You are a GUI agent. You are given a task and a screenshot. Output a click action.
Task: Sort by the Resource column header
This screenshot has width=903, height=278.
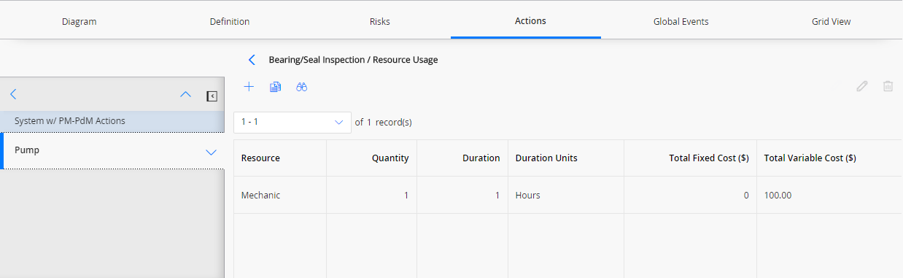tap(280, 158)
